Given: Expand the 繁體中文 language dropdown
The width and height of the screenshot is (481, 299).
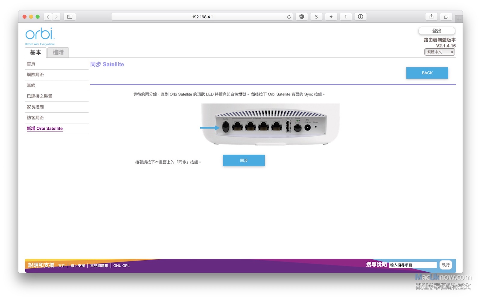Looking at the screenshot, I should pos(440,52).
